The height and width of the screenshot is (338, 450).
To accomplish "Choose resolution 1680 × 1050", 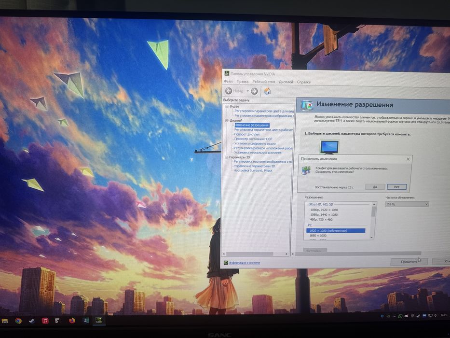I will tap(318, 236).
